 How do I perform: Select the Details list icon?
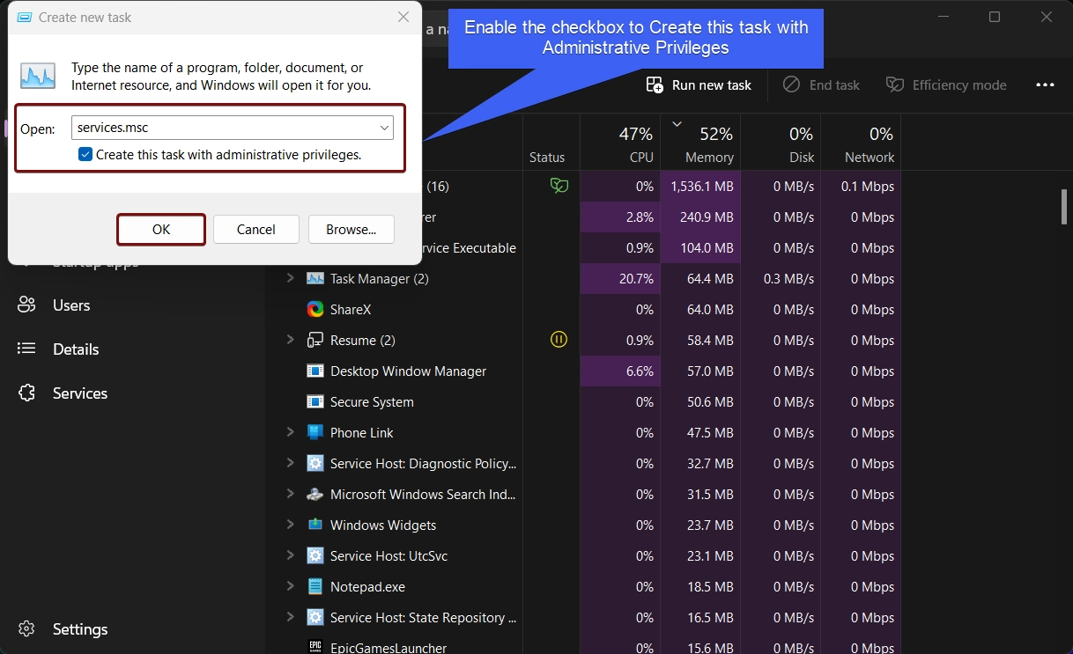pyautogui.click(x=26, y=349)
